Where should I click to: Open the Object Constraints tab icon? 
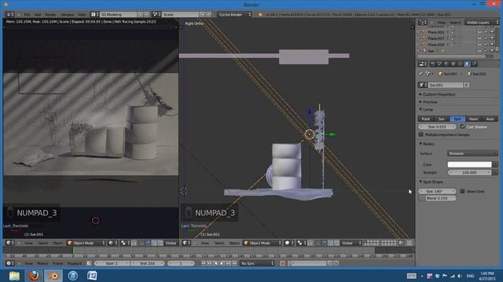[461, 64]
